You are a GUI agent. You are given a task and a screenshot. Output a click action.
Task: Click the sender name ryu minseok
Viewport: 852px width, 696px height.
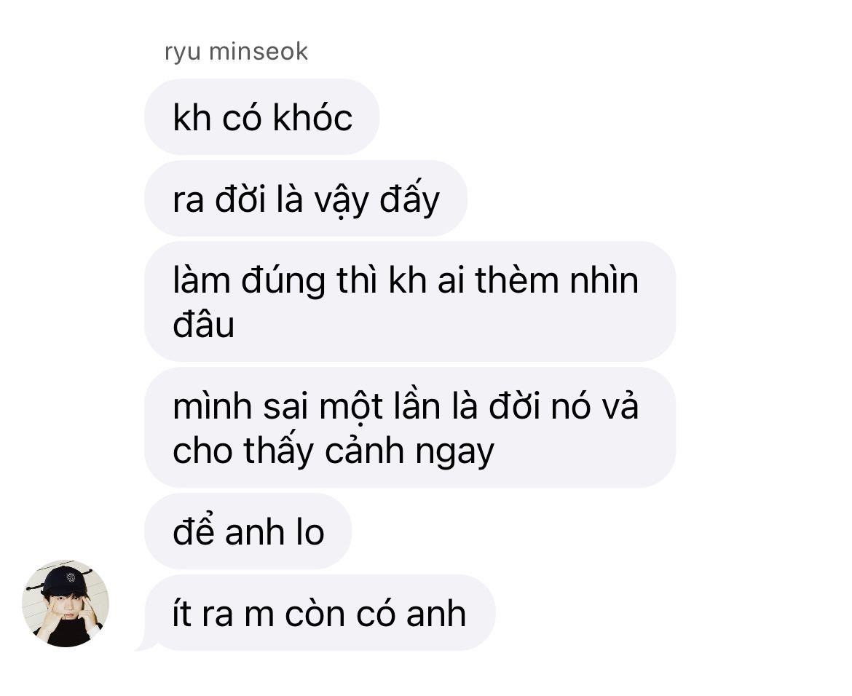tap(236, 52)
